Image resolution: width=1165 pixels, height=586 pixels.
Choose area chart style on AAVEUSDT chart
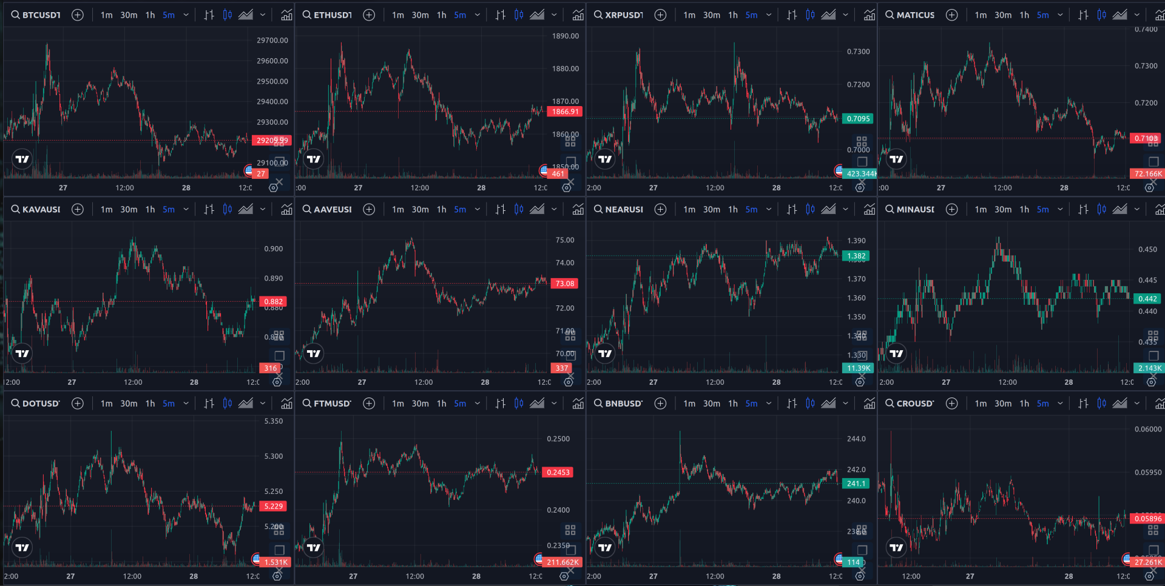pyautogui.click(x=537, y=209)
